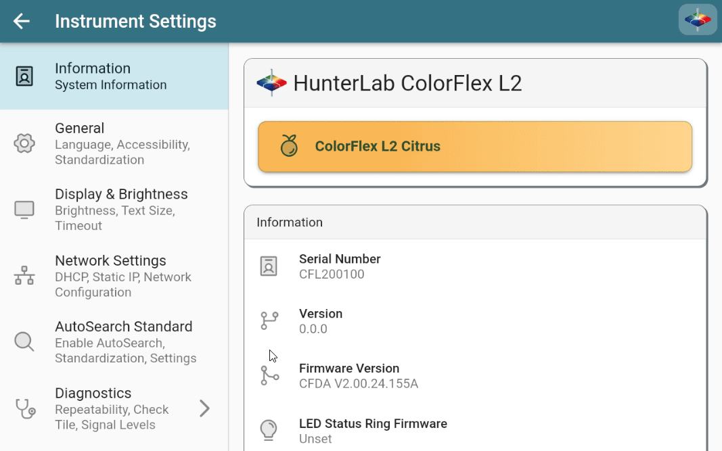Viewport: 722px width, 451px height.
Task: Click the General gear icon
Action: point(24,143)
